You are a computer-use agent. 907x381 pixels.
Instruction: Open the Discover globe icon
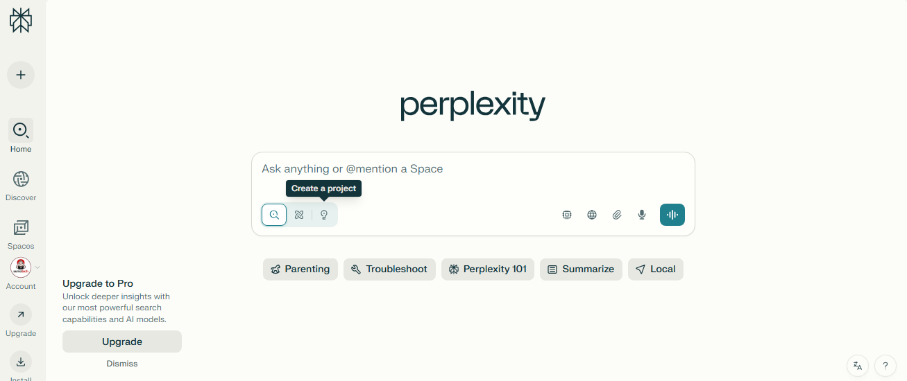pyautogui.click(x=21, y=179)
